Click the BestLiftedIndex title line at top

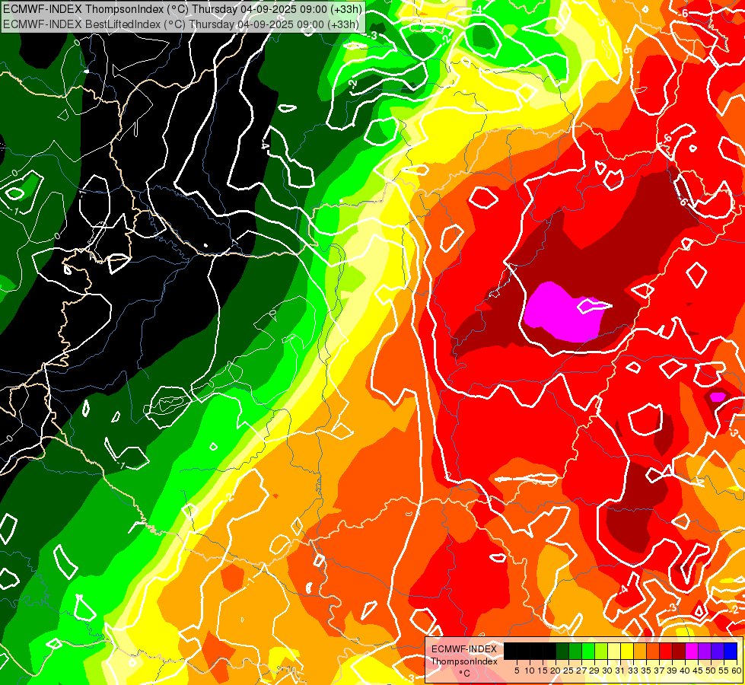(x=181, y=24)
